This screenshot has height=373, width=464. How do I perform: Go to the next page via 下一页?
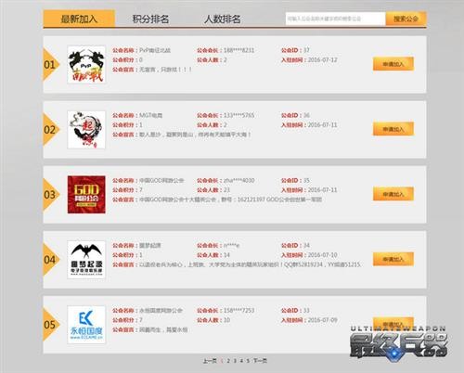pyautogui.click(x=260, y=361)
